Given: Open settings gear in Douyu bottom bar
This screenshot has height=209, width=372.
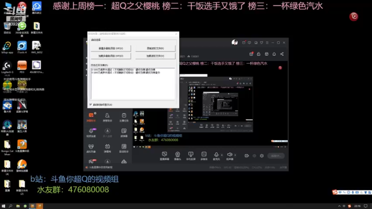Looking at the screenshot, I should click(x=262, y=156).
